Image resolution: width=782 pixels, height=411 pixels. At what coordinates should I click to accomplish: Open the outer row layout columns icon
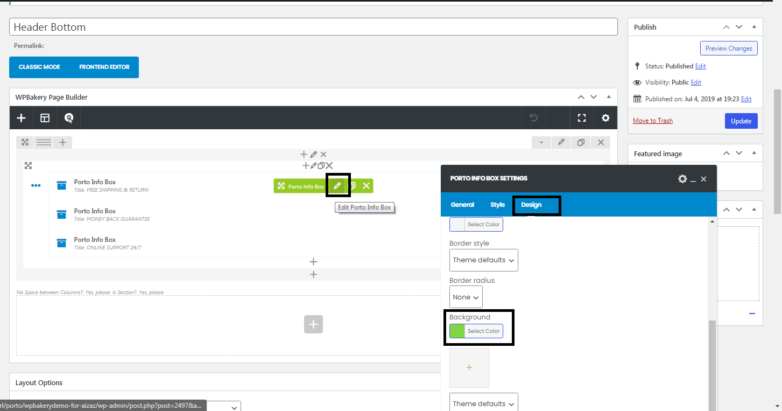44,142
